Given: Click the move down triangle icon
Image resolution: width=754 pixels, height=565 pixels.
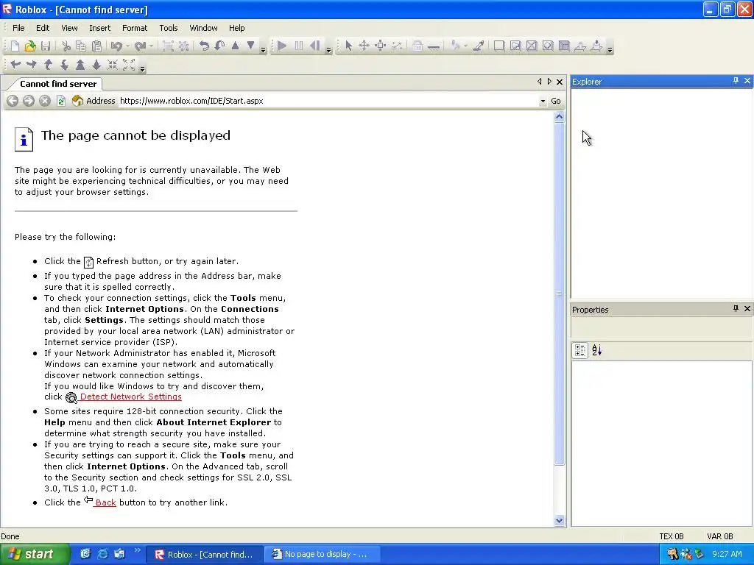Looking at the screenshot, I should 250,46.
